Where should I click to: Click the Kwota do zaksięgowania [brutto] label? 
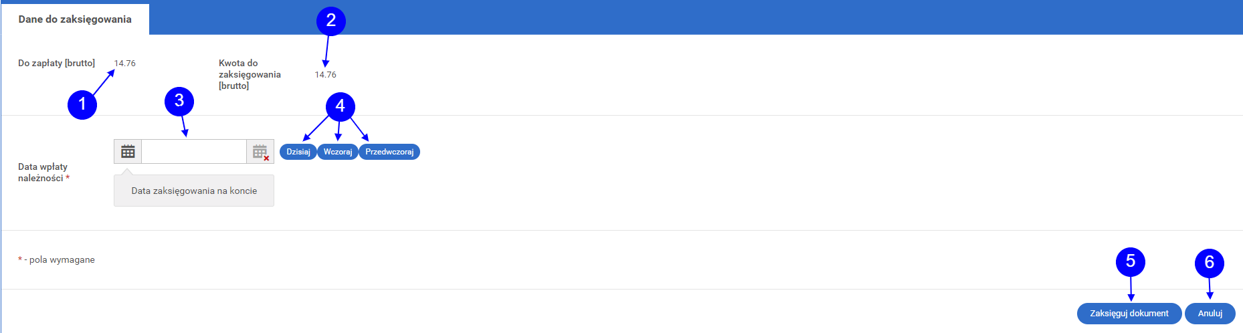tap(250, 74)
